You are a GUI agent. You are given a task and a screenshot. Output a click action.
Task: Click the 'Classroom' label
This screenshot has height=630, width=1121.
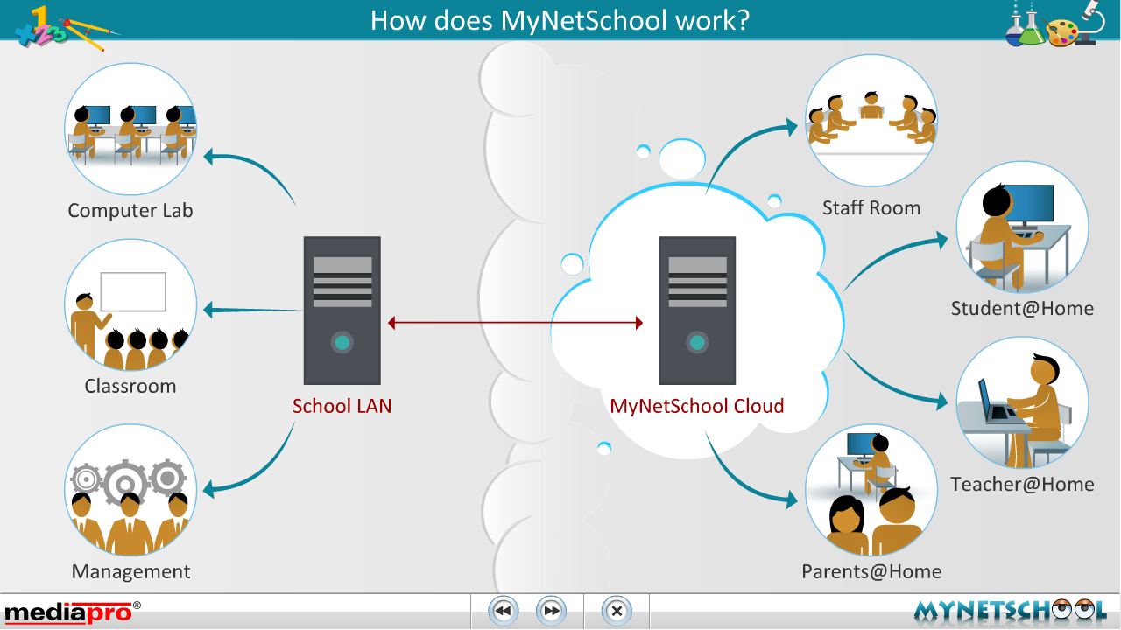[x=130, y=386]
